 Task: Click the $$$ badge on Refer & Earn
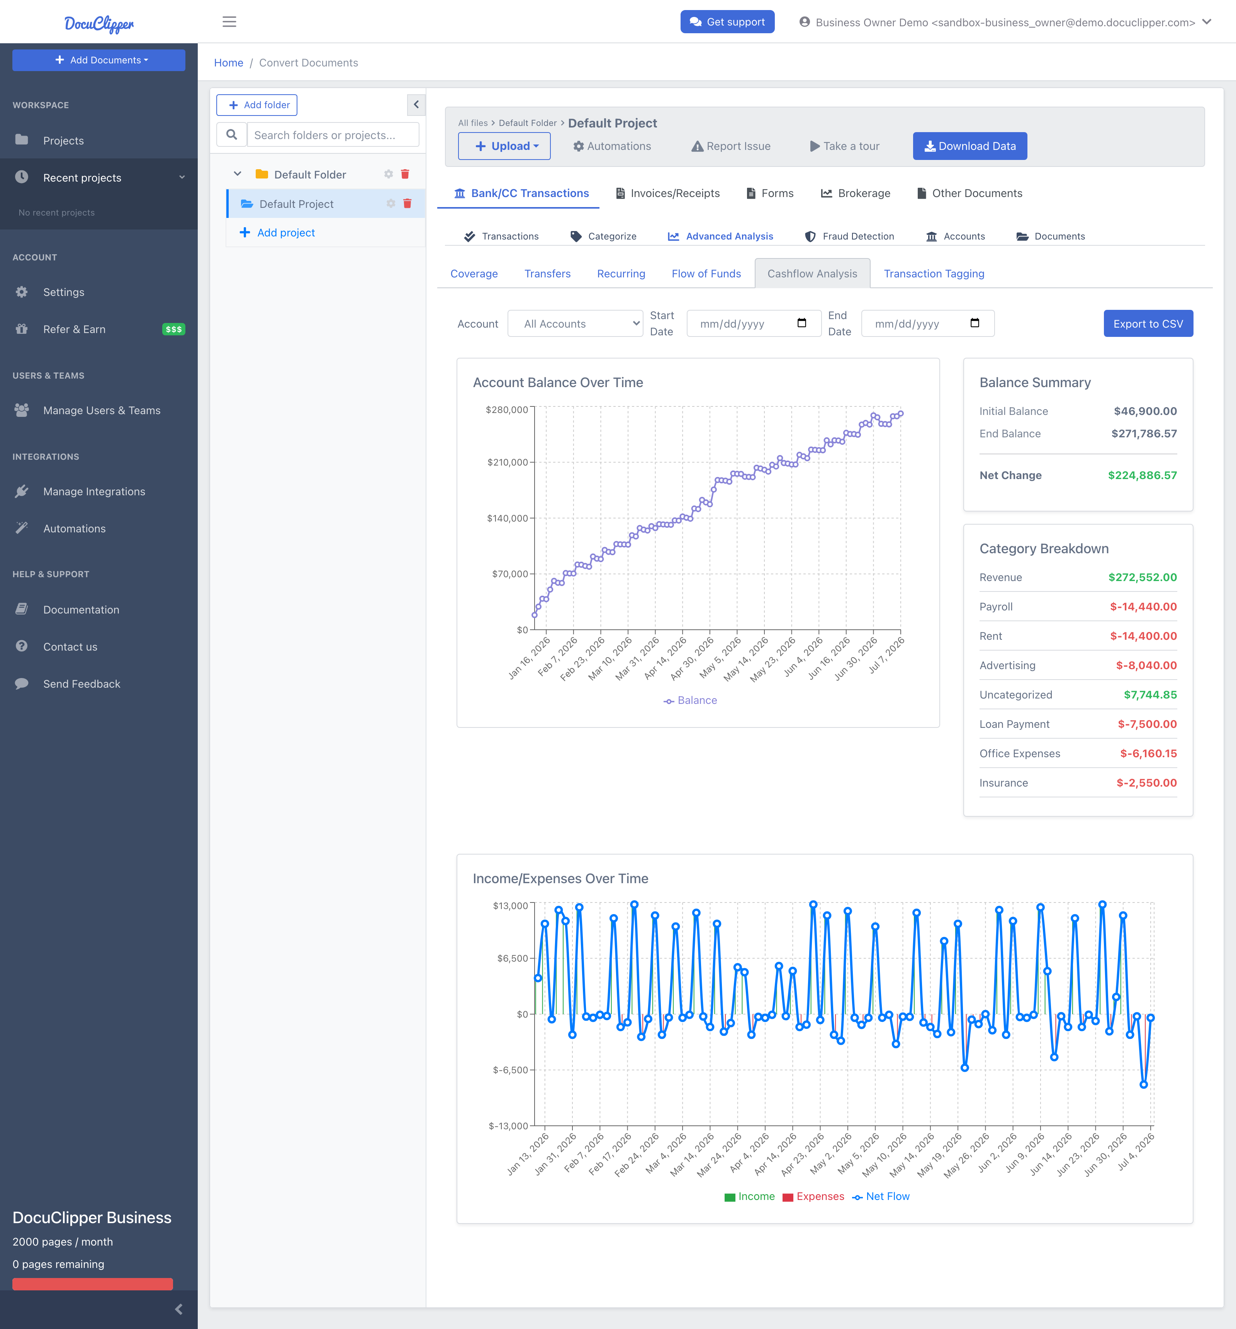(174, 329)
